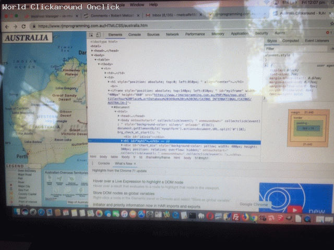Expand the head node under html
Image resolution: width=334 pixels, height=250 pixels.
coord(92,51)
